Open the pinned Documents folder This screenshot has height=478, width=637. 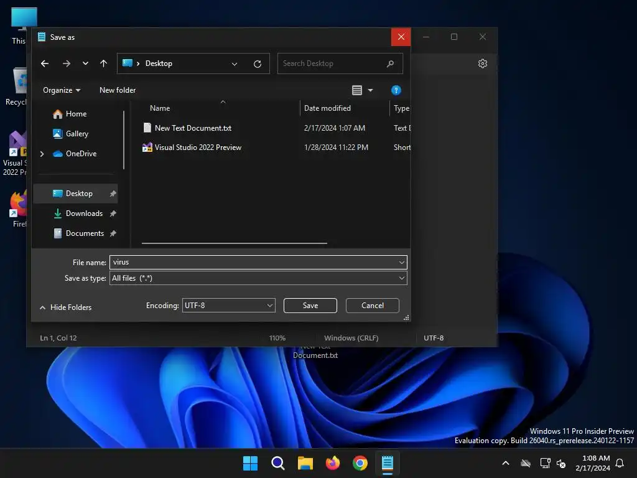[x=79, y=233]
